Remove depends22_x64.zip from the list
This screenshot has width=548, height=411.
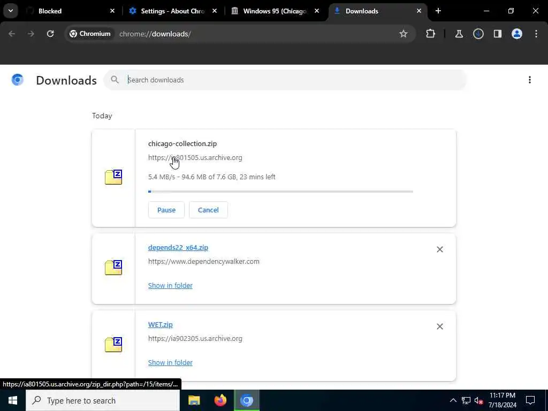[440, 249]
